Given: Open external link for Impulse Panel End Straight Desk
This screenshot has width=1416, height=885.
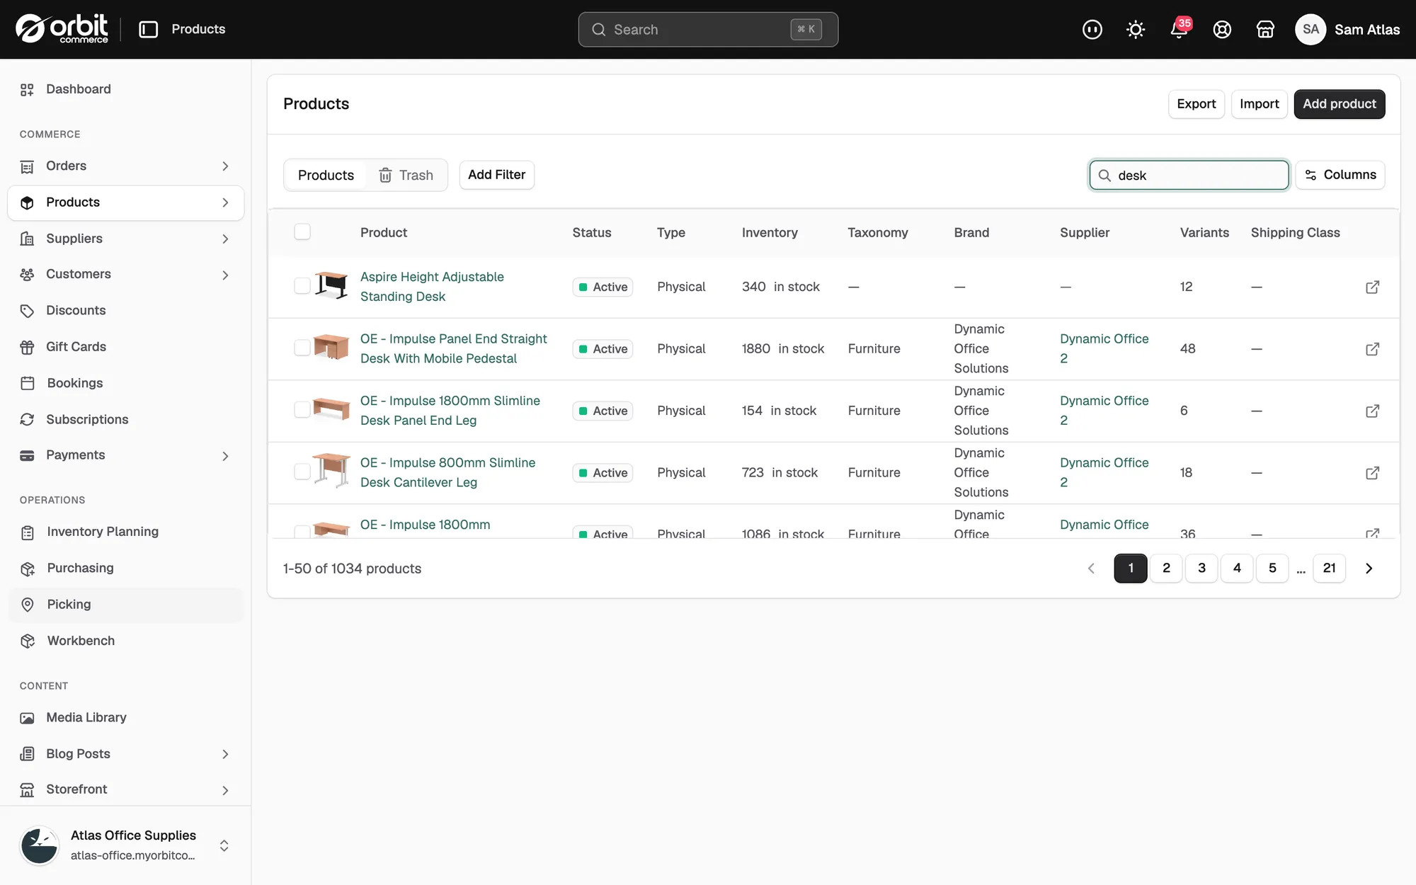Looking at the screenshot, I should click(1372, 349).
